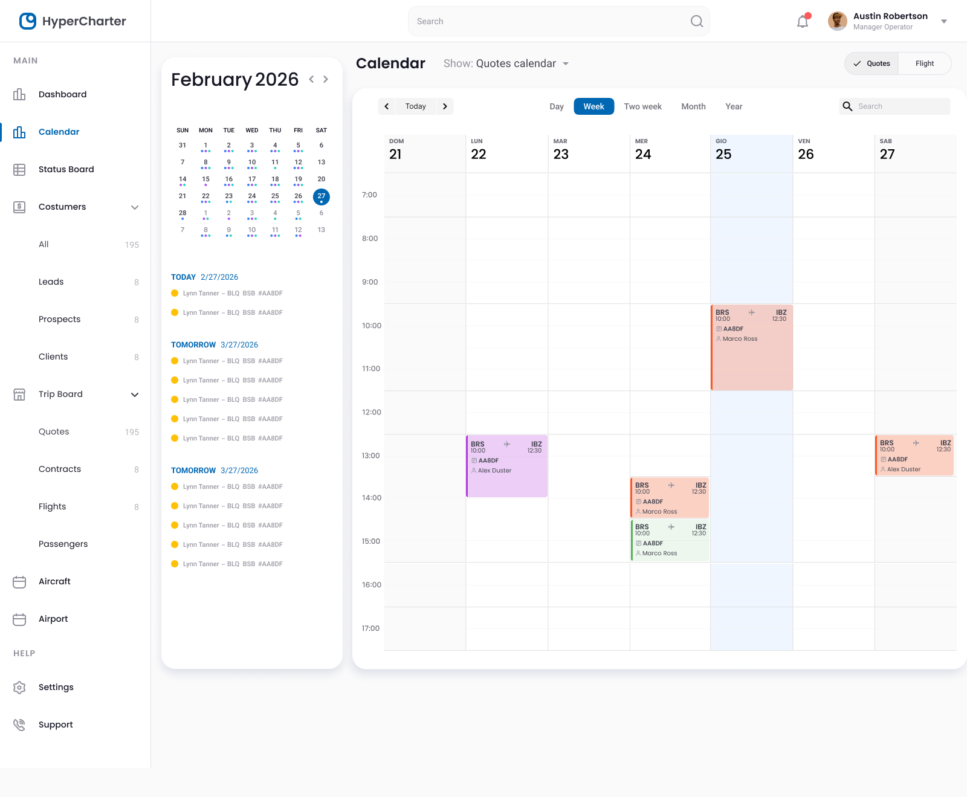Click the Today button
Image resolution: width=967 pixels, height=797 pixels.
(416, 106)
